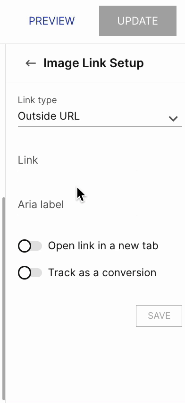Click the 'Link type' field label
This screenshot has height=403, width=185.
[37, 100]
